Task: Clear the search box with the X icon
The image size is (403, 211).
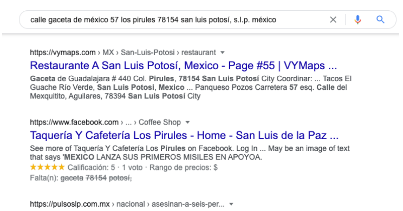Action: click(333, 19)
